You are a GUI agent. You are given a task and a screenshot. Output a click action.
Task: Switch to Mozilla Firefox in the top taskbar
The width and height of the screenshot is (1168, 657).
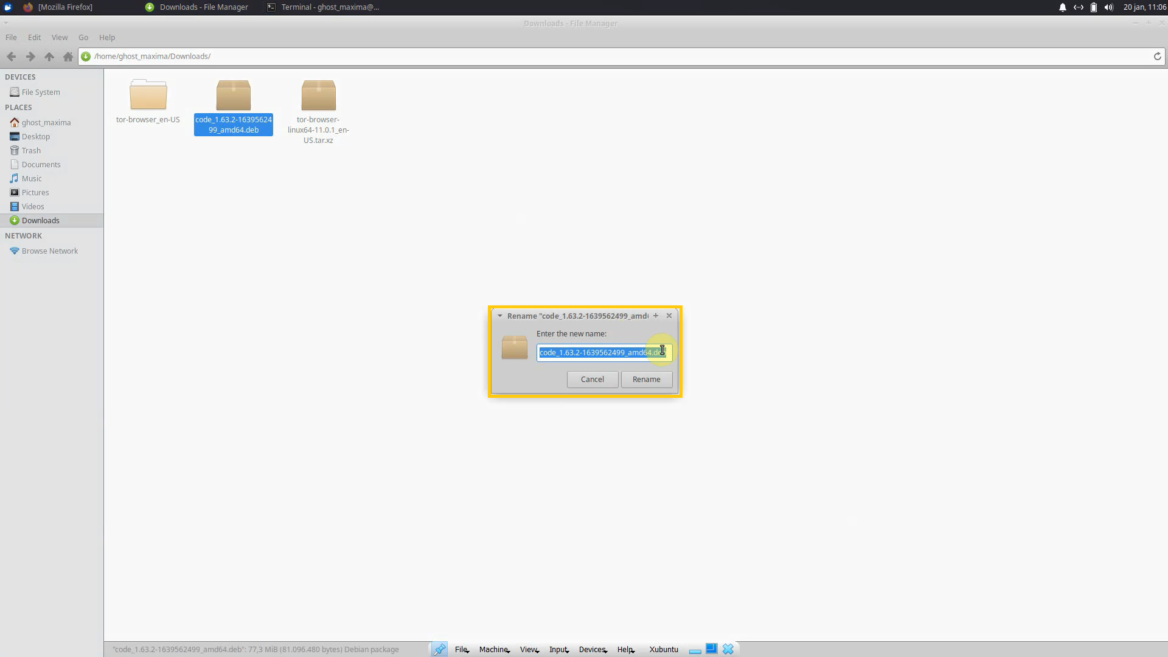[x=64, y=7]
